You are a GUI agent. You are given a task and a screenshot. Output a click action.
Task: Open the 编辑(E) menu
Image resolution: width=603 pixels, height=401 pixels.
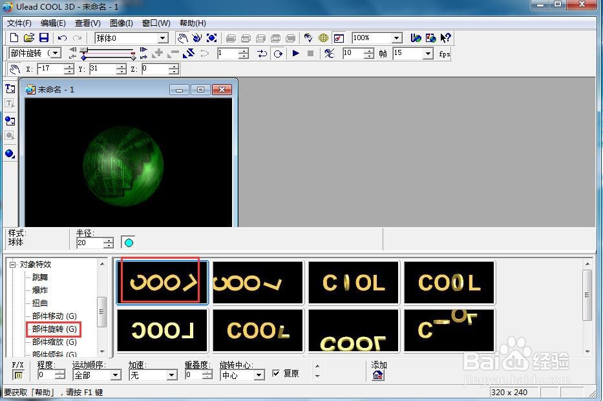click(x=53, y=23)
